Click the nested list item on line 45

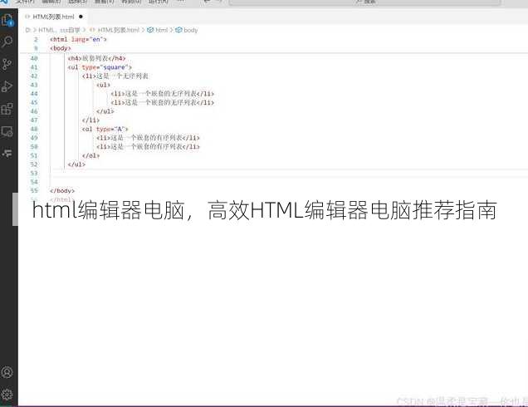[163, 102]
